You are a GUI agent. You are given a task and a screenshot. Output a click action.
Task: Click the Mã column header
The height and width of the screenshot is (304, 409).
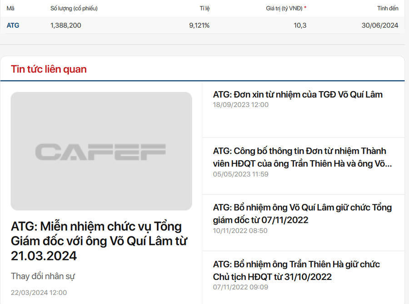(x=10, y=8)
